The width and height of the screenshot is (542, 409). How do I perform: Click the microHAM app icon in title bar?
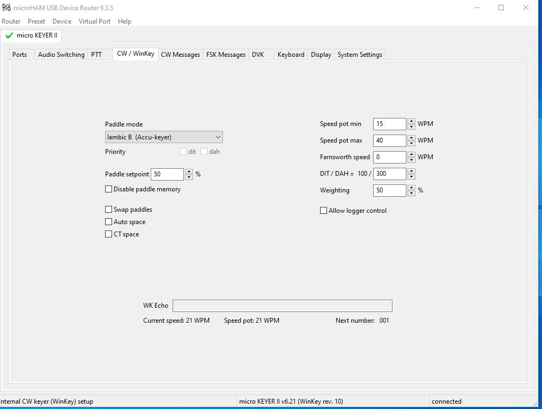(x=6, y=8)
